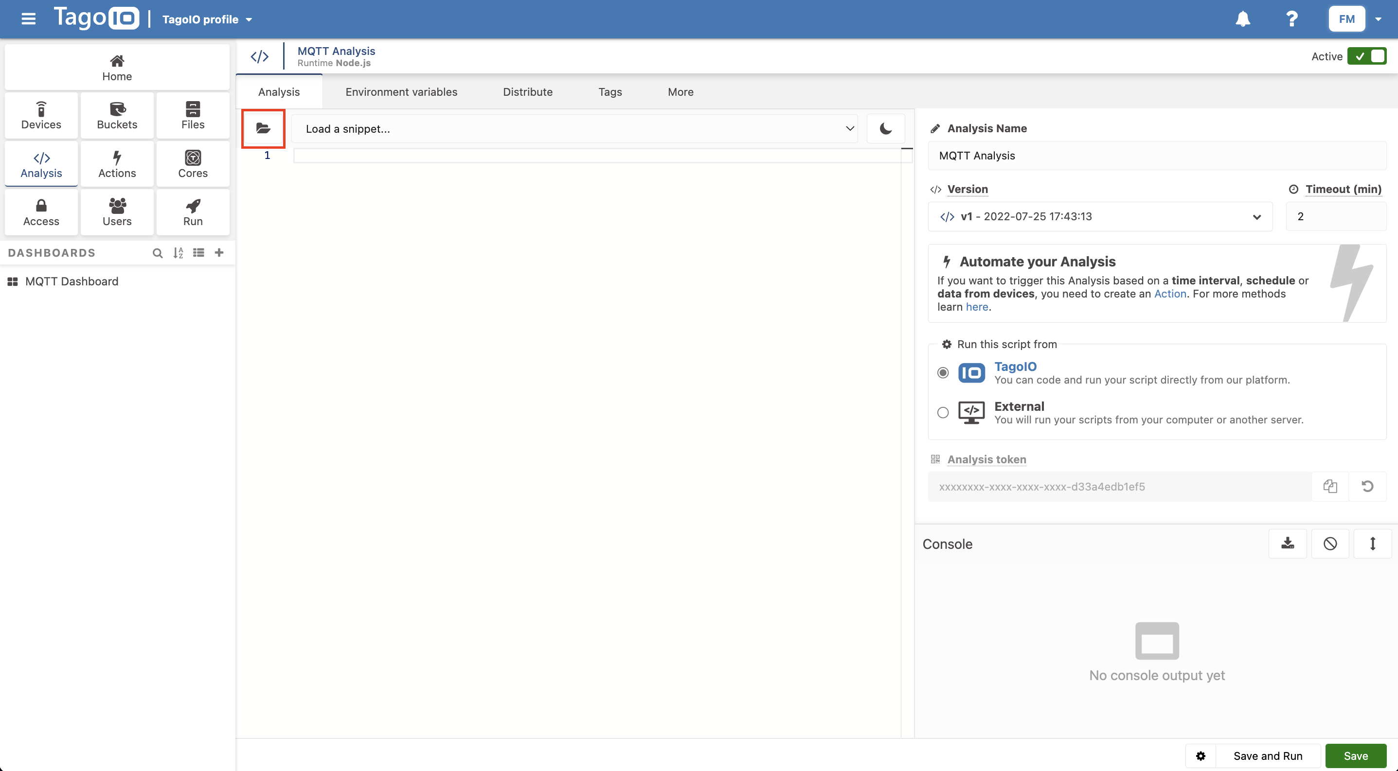Click the green Save button
Image resolution: width=1398 pixels, height=771 pixels.
tap(1356, 756)
